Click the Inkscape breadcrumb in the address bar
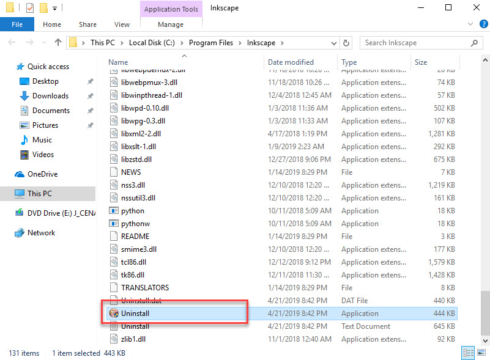The height and width of the screenshot is (360, 490). click(261, 43)
